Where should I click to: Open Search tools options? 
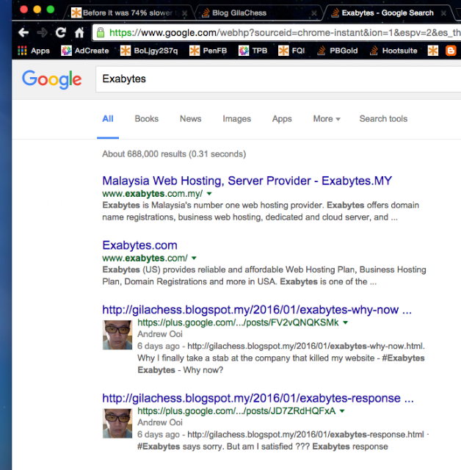[383, 119]
